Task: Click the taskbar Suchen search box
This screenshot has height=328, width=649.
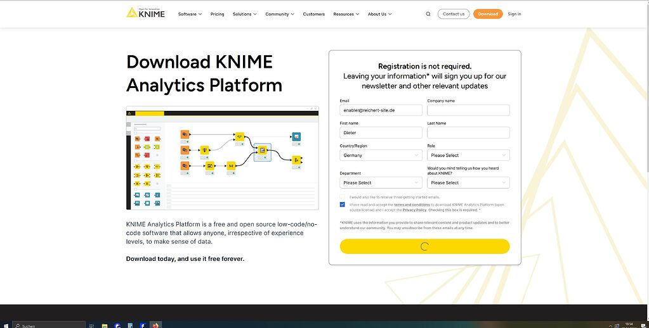Action: (x=49, y=325)
